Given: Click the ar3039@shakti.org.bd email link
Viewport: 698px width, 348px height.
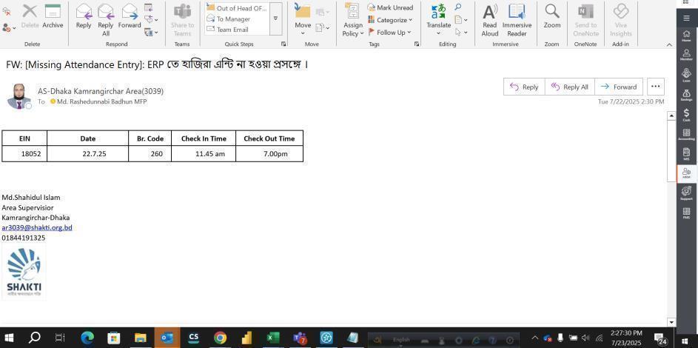Looking at the screenshot, I should [37, 227].
